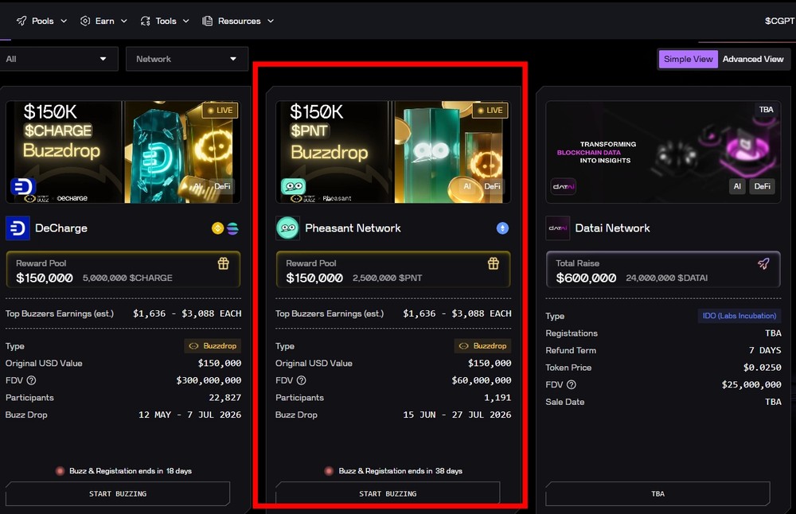
Task: Click the Buzzdrop type badge on DeCharge
Action: [x=213, y=346]
